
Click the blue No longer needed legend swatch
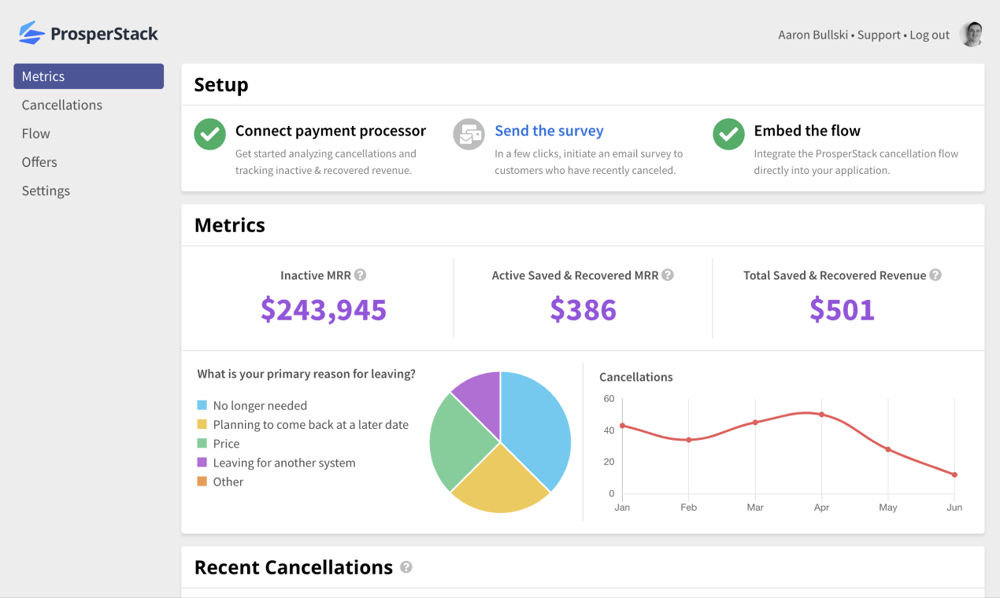coord(202,404)
